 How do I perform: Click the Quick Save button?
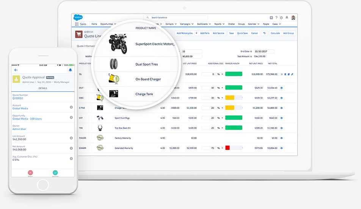point(242,33)
